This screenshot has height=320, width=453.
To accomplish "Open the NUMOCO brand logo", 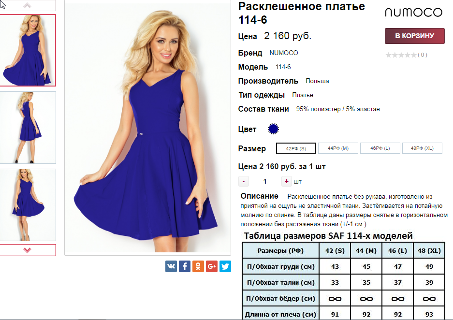I will (413, 12).
